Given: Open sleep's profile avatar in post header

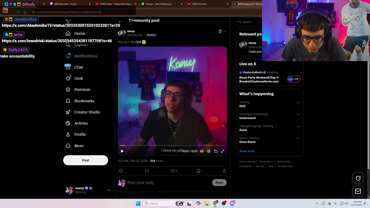Looking at the screenshot, I should (x=122, y=33).
